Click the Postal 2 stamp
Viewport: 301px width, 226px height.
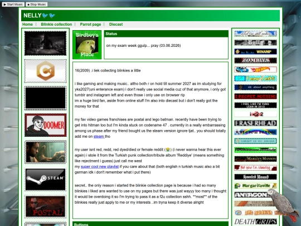click(x=46, y=206)
